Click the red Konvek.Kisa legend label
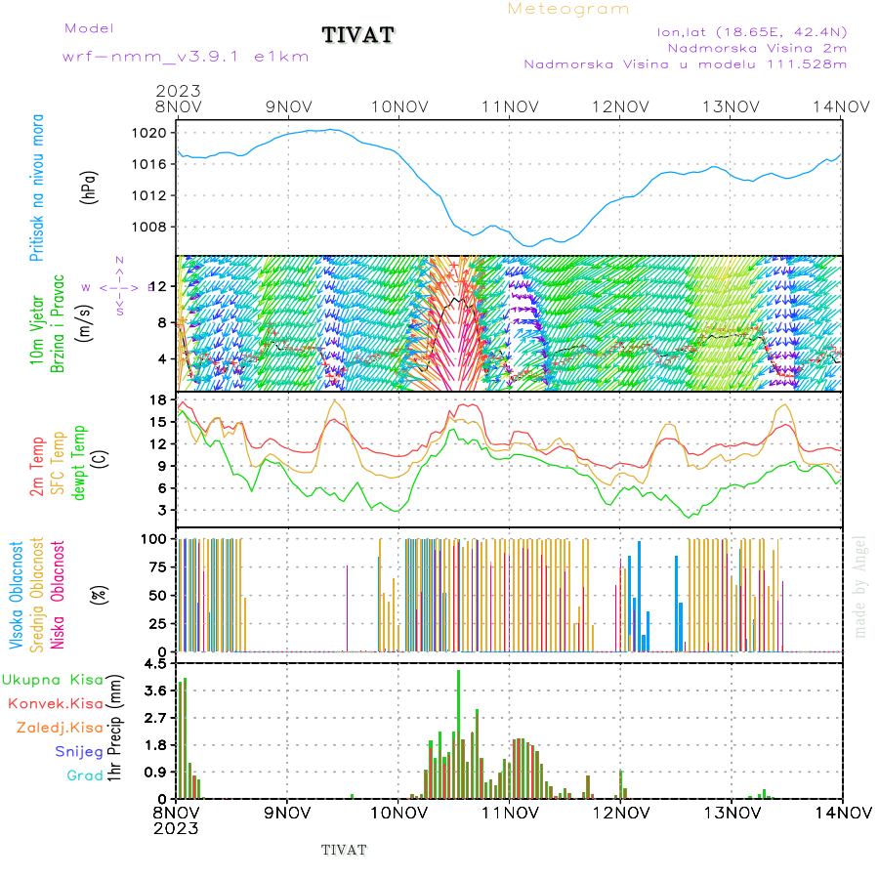Viewport: 879px width, 879px height. click(56, 704)
